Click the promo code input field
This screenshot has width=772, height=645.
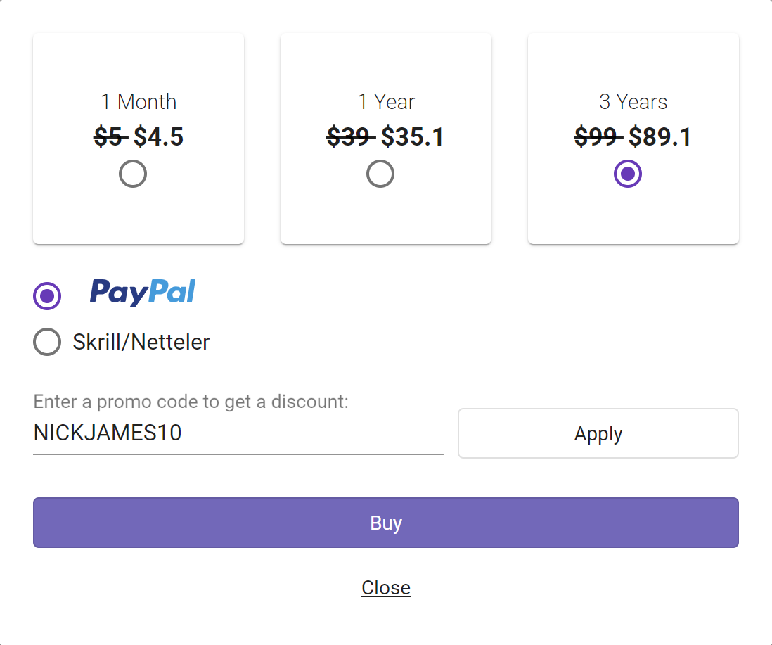tap(238, 433)
